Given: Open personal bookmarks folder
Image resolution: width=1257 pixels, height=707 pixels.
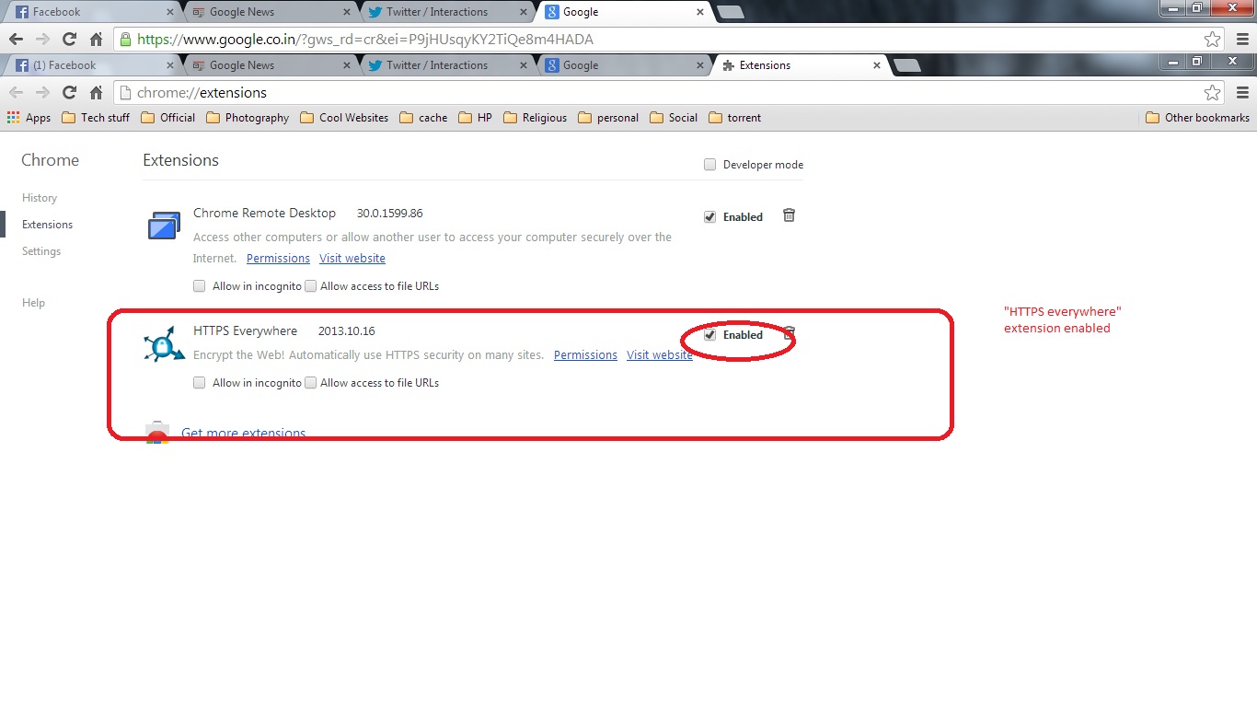Looking at the screenshot, I should 608,118.
